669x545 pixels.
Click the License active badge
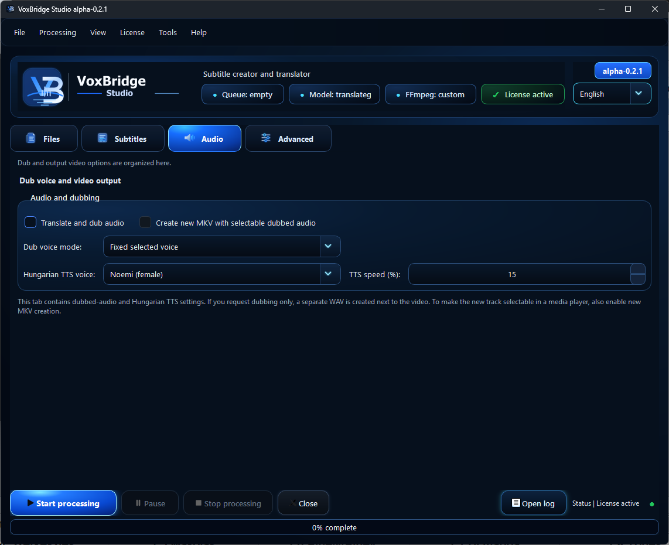tap(523, 94)
